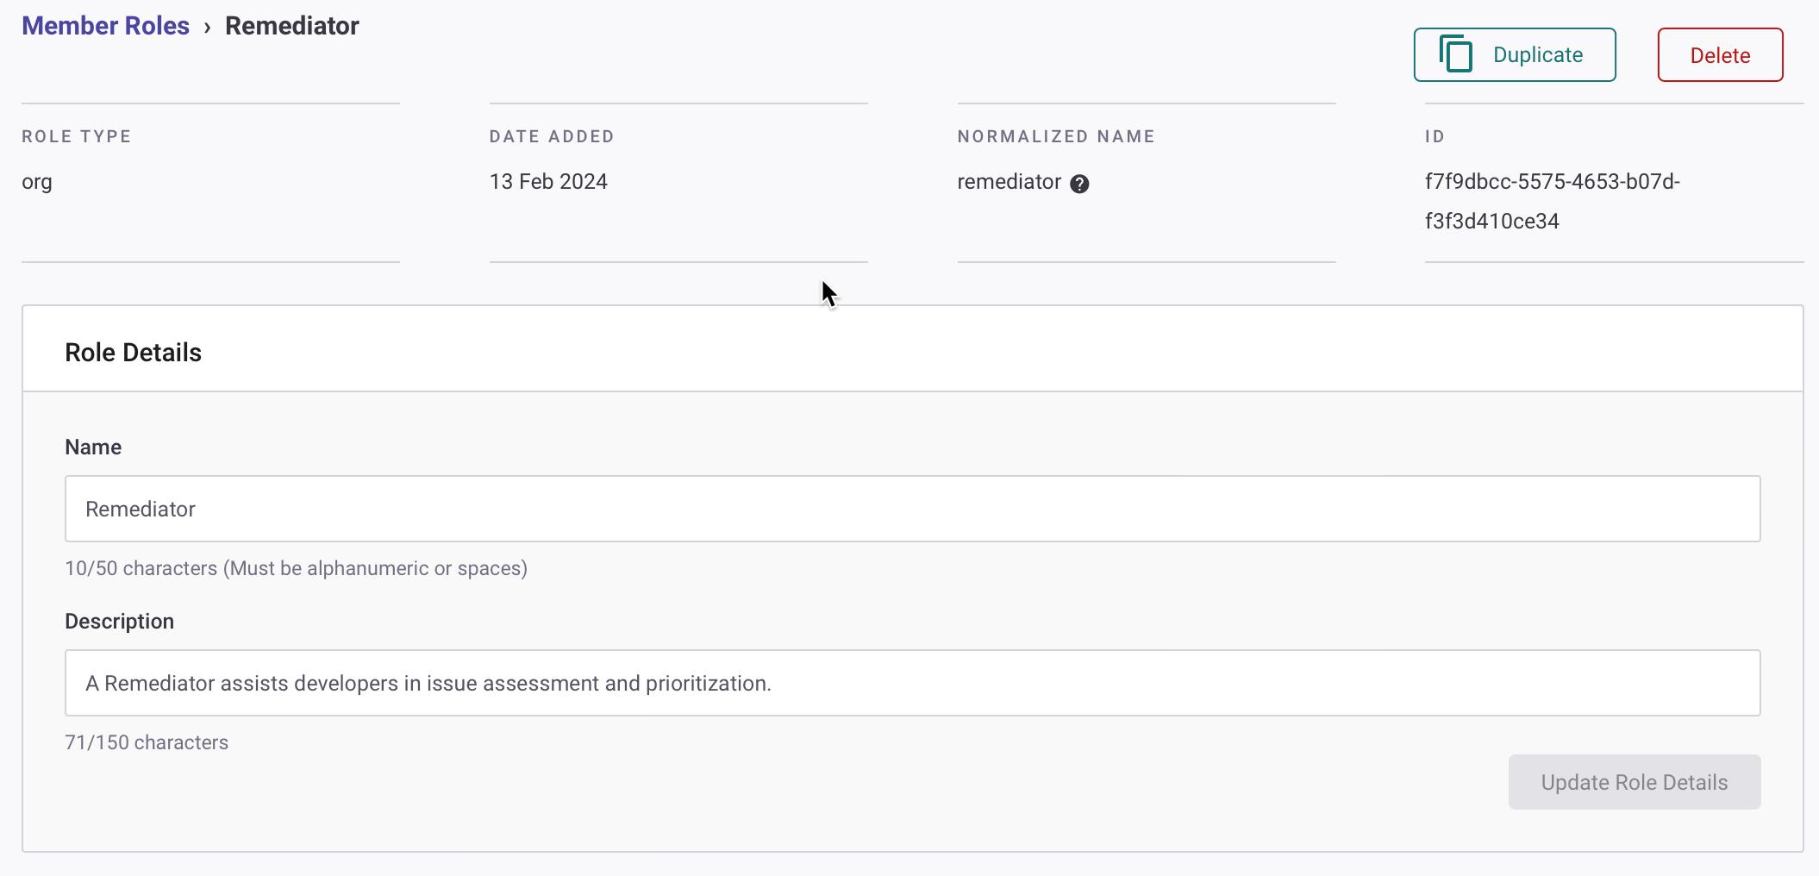Click the Duplicate button label
Screen dimensions: 1819x876
[1537, 55]
